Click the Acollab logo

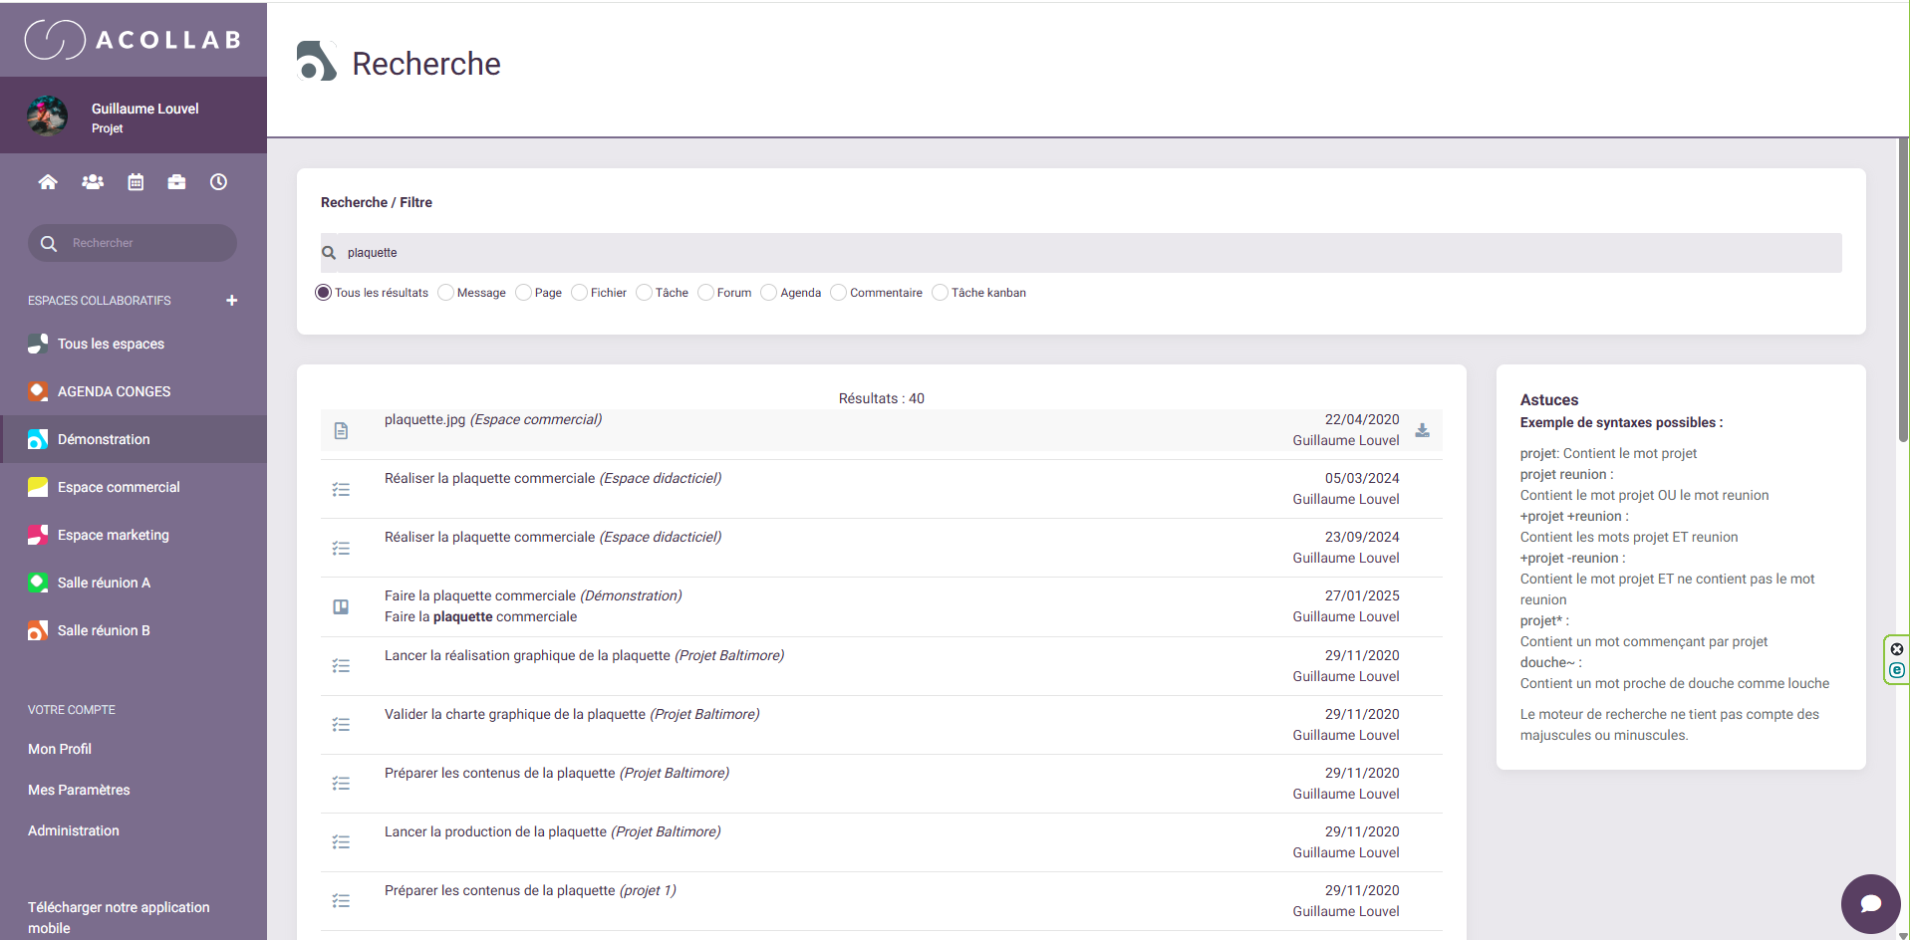pos(134,40)
